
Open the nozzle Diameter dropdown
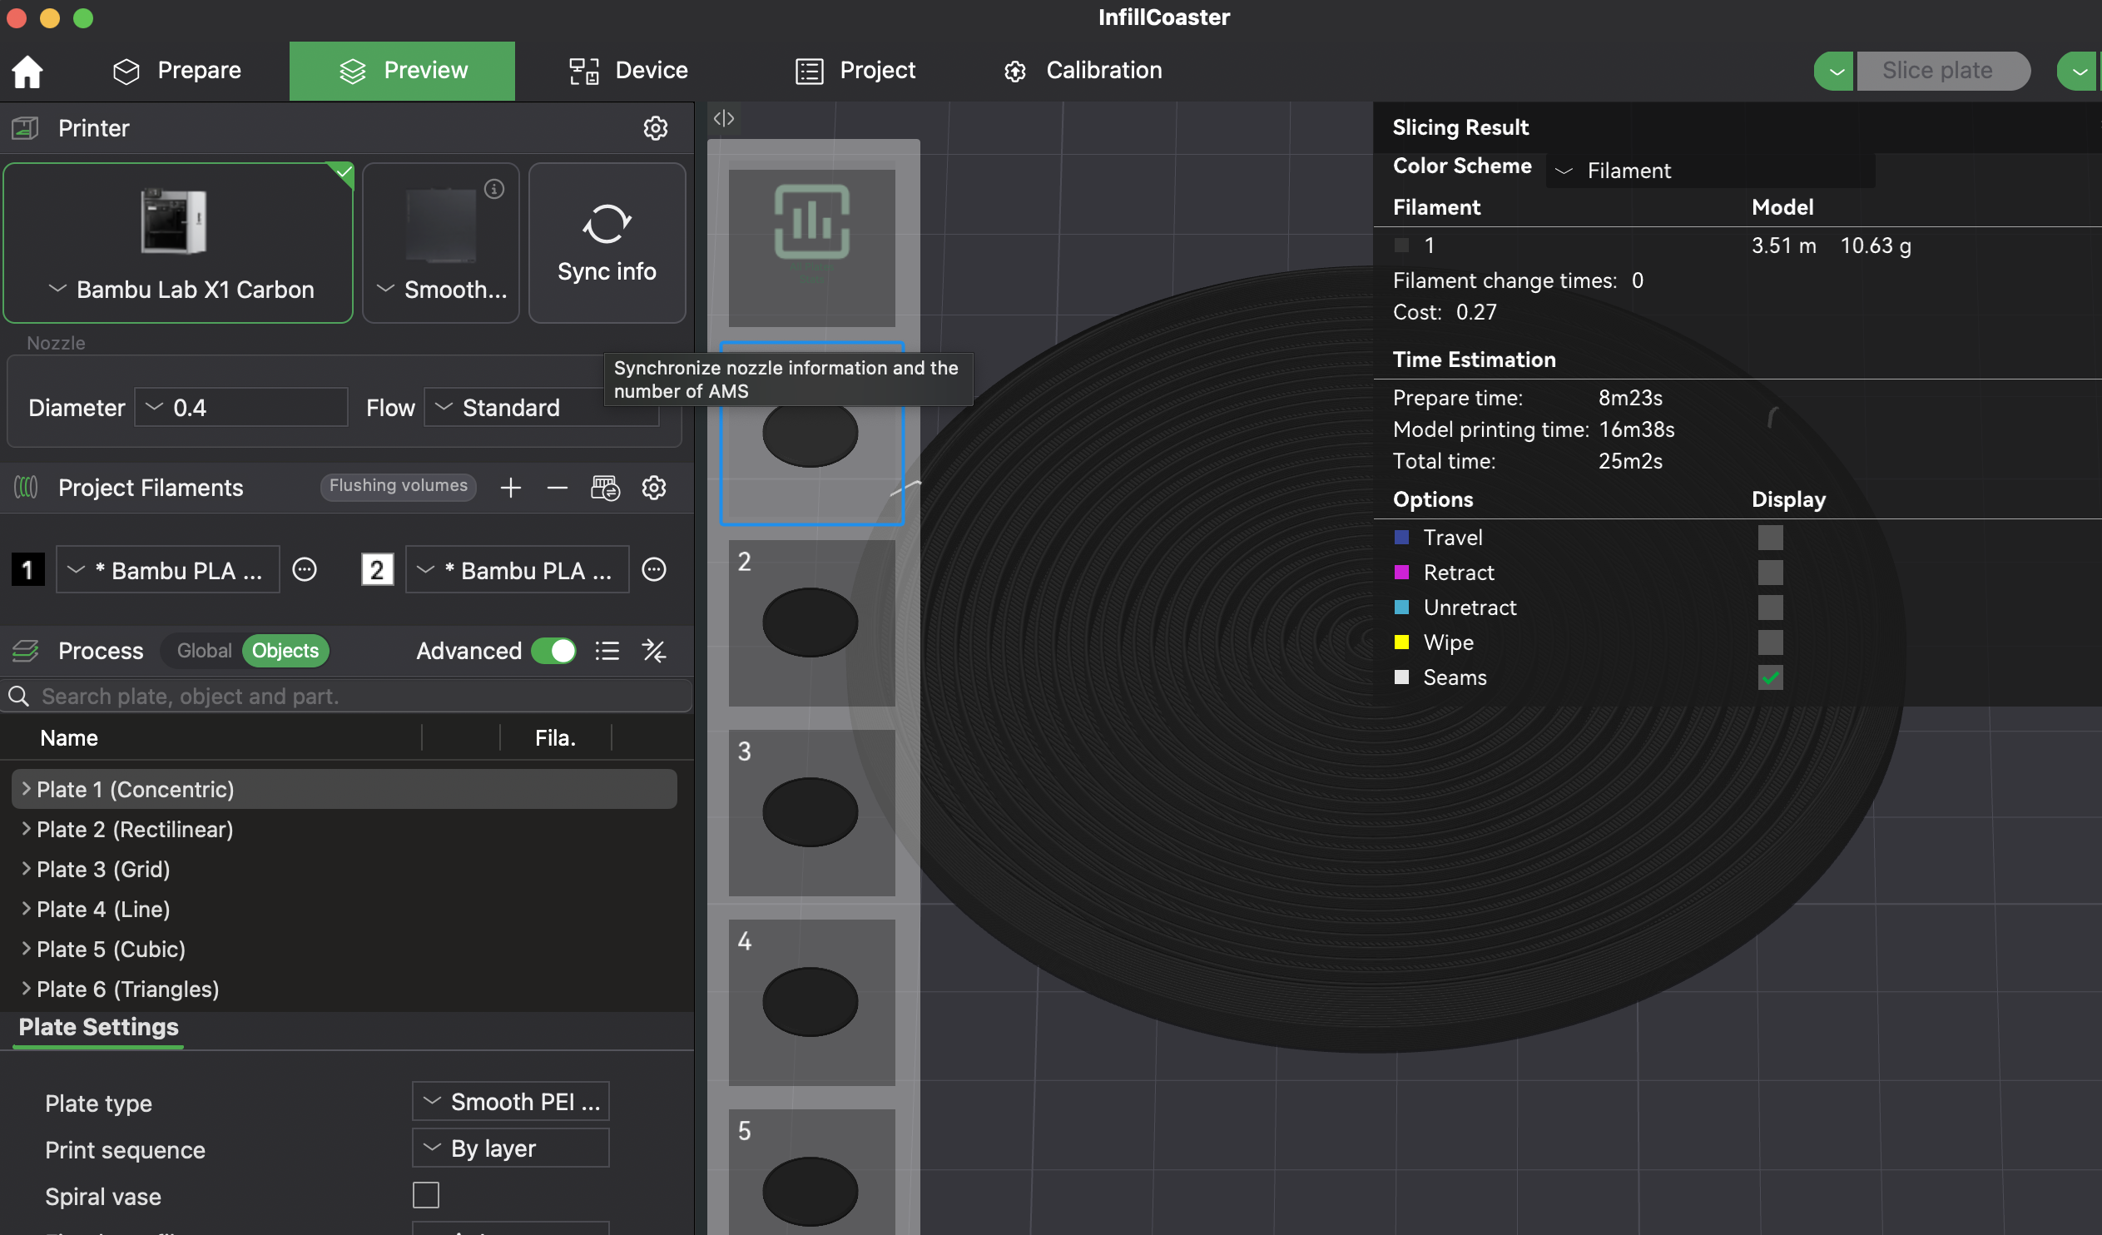point(240,407)
